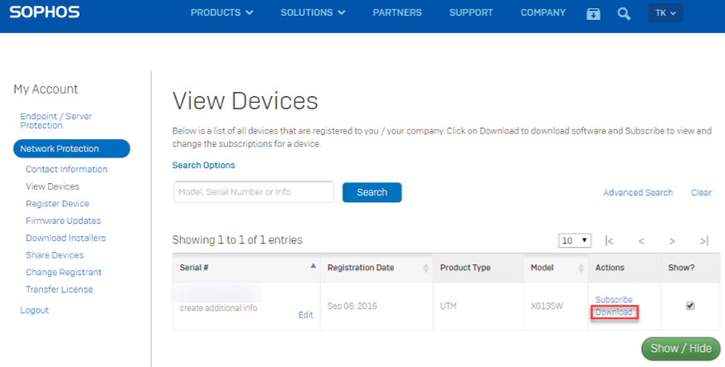725x367 pixels.
Task: Click the green Show / Hide button
Action: 681,348
